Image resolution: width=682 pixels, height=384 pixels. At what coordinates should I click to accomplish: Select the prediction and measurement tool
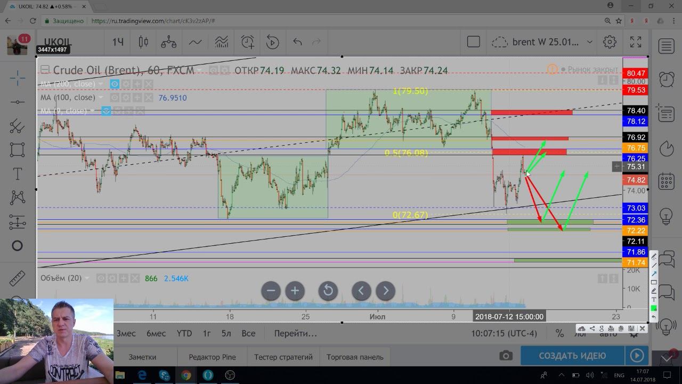pyautogui.click(x=17, y=222)
